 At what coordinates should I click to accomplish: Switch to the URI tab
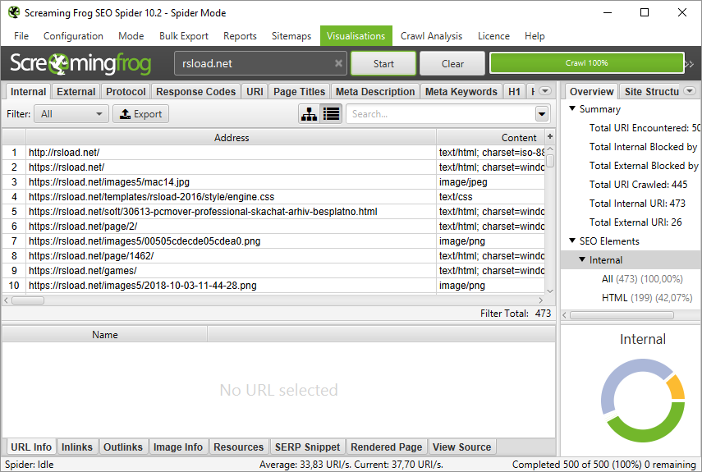255,92
